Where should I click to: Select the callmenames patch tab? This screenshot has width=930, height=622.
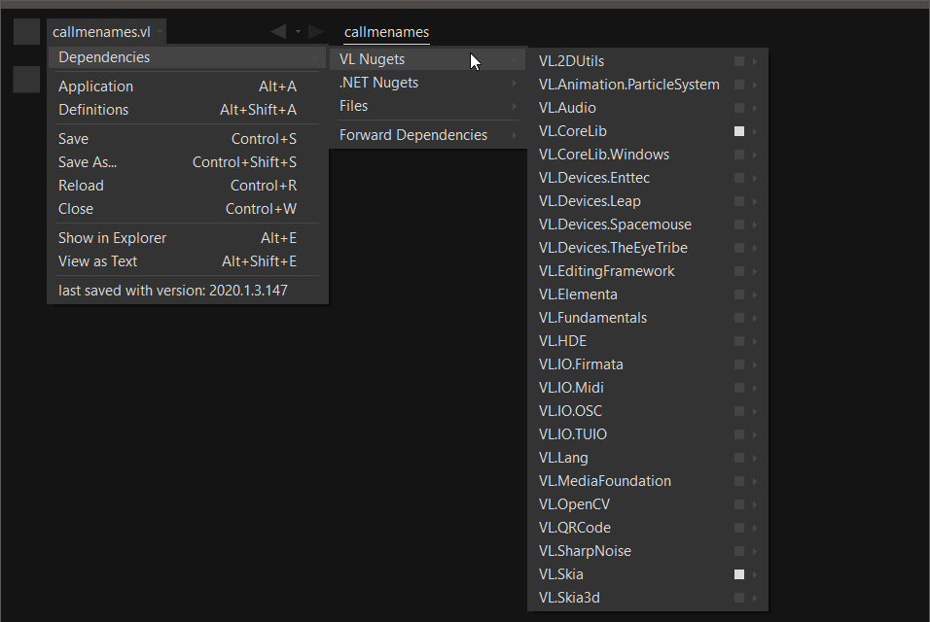pos(386,32)
